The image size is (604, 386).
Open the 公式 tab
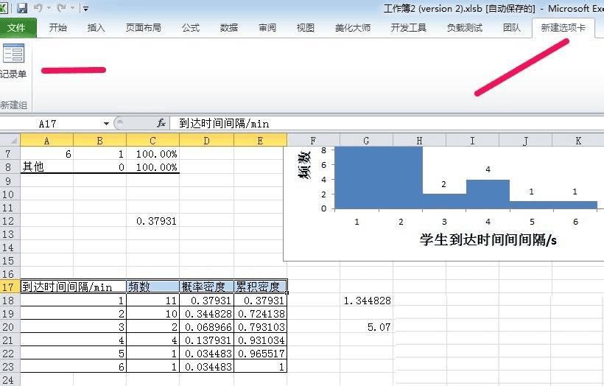tap(191, 28)
